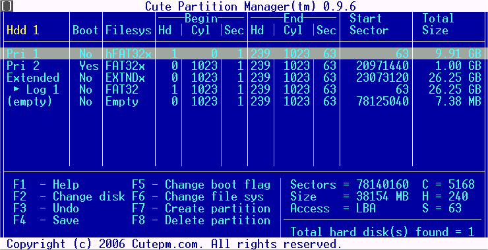Image resolution: width=488 pixels, height=250 pixels.
Task: Select the Extended partition row
Action: pos(244,78)
